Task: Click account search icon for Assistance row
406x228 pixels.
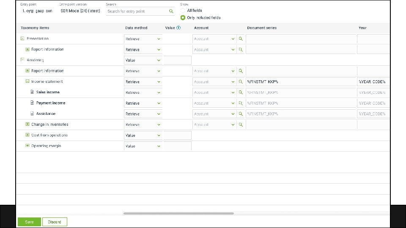Action: [x=240, y=114]
